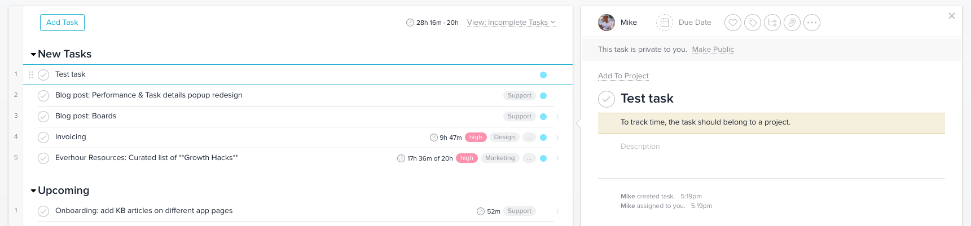
Task: Mark Test task complete in details panel
Action: pyautogui.click(x=607, y=99)
